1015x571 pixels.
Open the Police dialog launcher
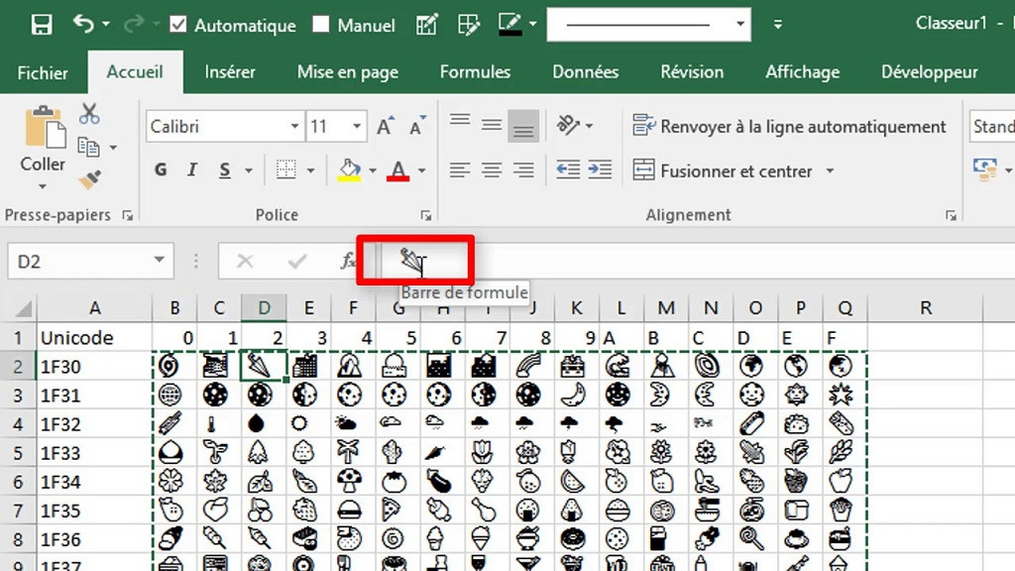point(426,214)
